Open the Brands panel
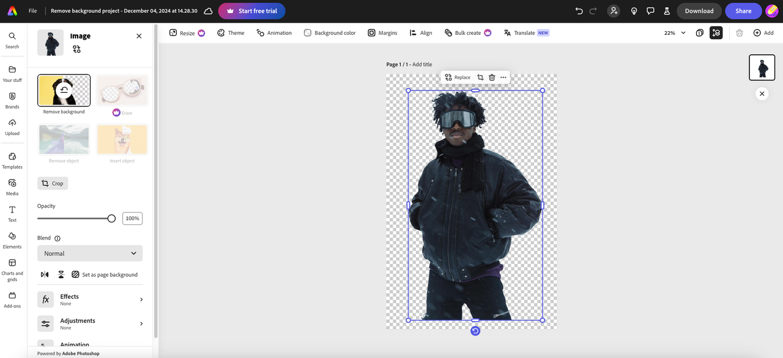This screenshot has width=783, height=358. click(x=12, y=100)
